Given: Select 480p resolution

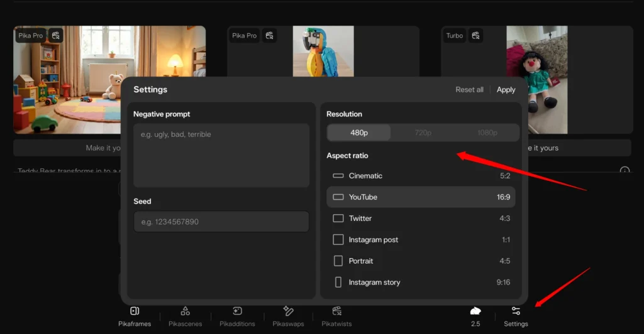Looking at the screenshot, I should pos(358,132).
